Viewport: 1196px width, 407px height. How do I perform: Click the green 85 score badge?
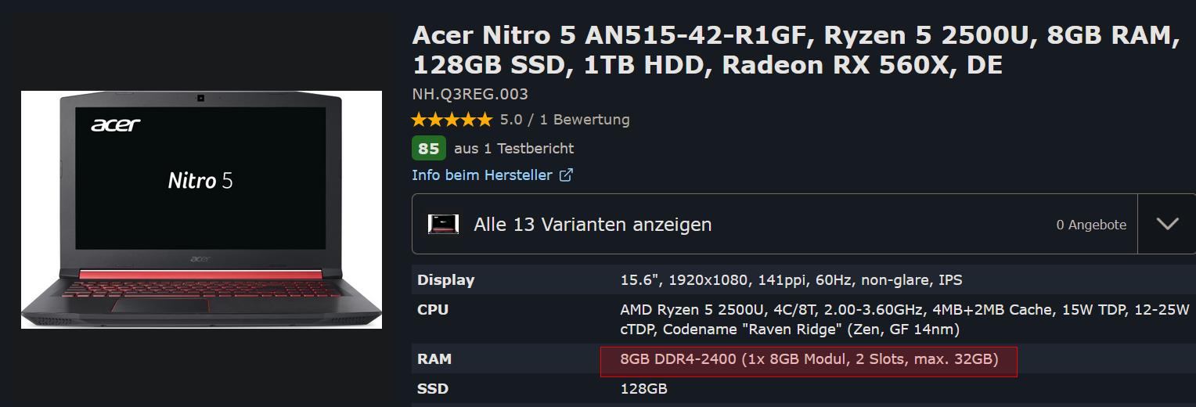[429, 148]
